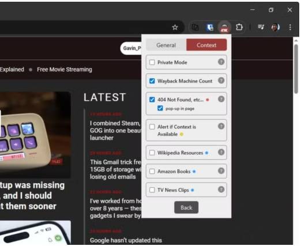
Task: Click the page vertical scrollbar thumb
Action: [296, 69]
